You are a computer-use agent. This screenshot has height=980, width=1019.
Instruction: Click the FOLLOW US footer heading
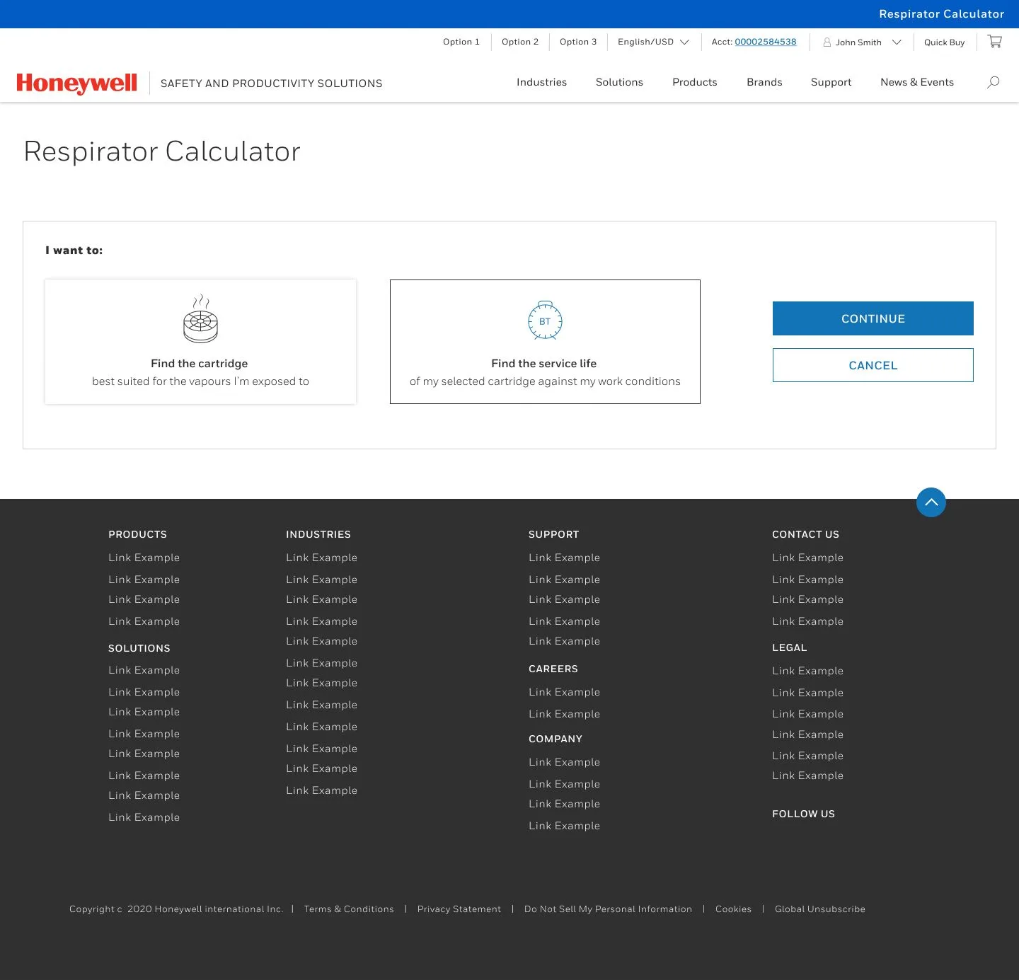coord(803,814)
